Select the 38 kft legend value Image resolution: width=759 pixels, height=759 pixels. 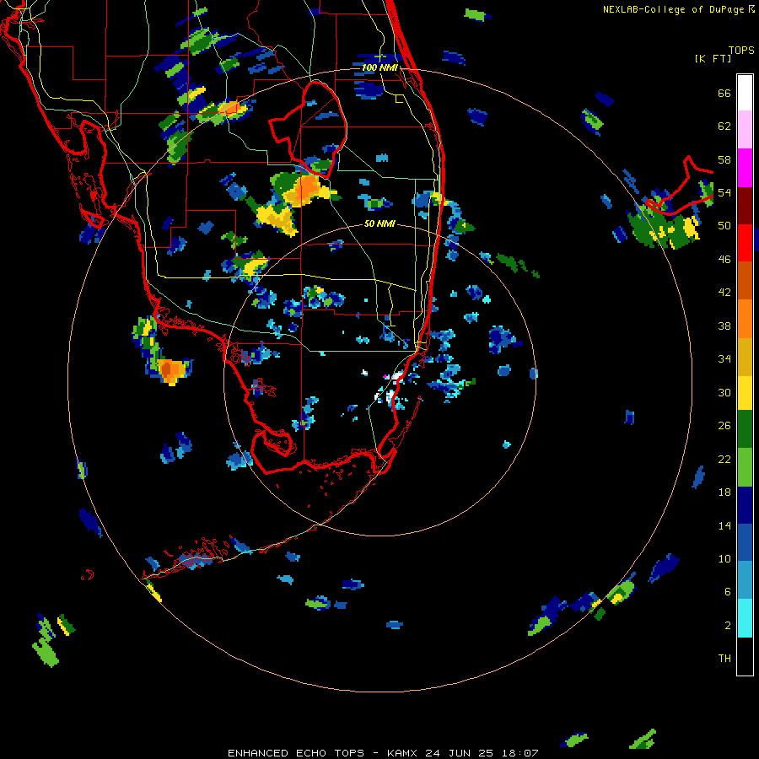tap(724, 326)
